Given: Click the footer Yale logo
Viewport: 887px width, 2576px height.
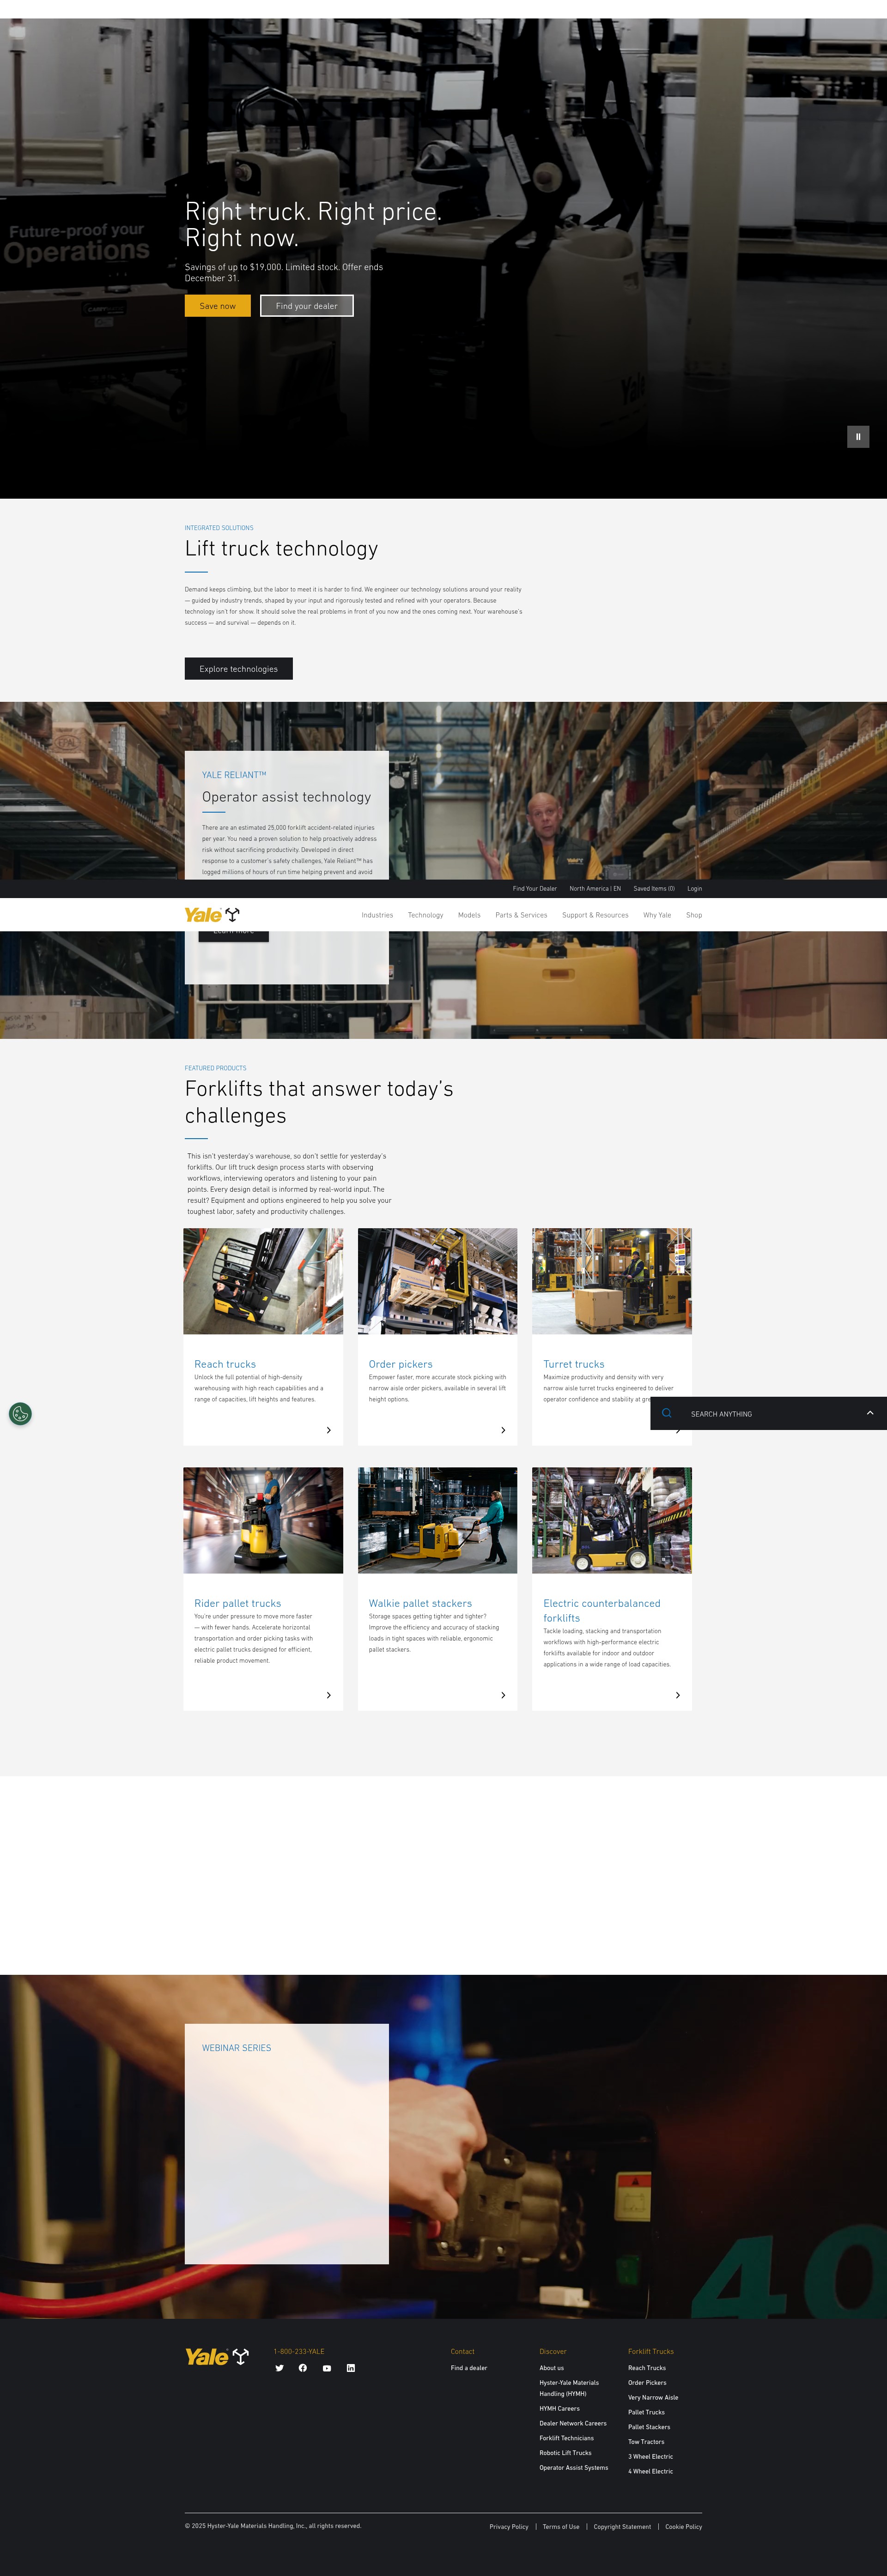Looking at the screenshot, I should coord(217,2357).
